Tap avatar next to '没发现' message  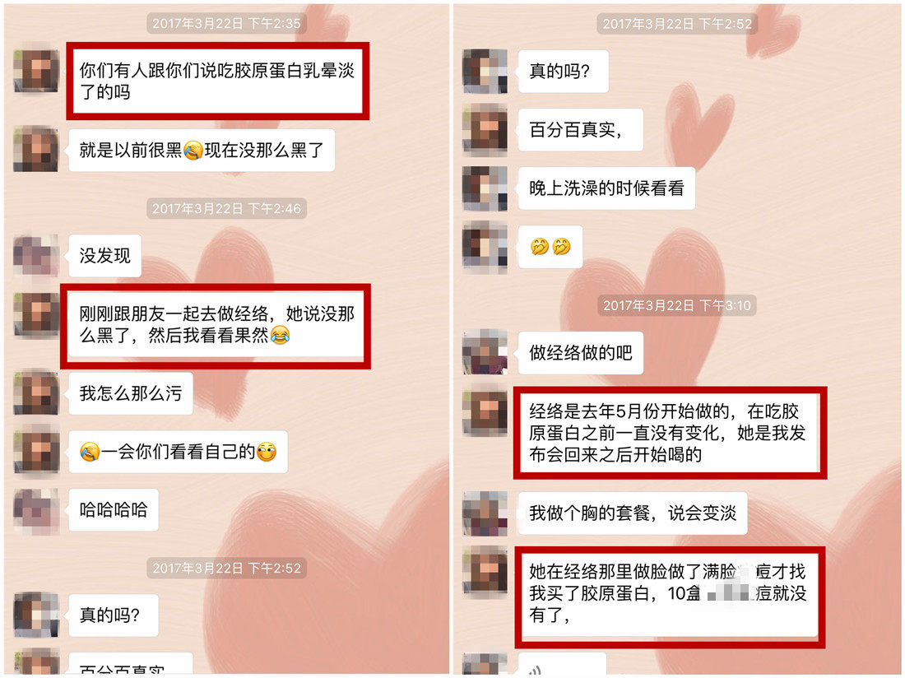pyautogui.click(x=35, y=256)
